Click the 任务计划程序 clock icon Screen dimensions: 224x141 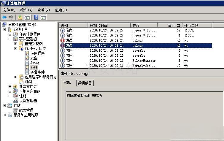click(x=15, y=34)
